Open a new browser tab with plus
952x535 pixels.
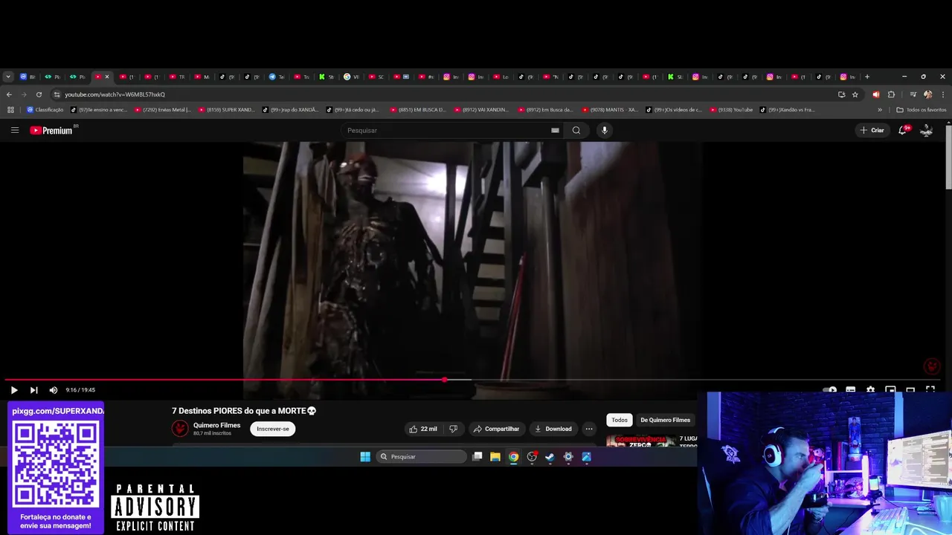point(867,77)
